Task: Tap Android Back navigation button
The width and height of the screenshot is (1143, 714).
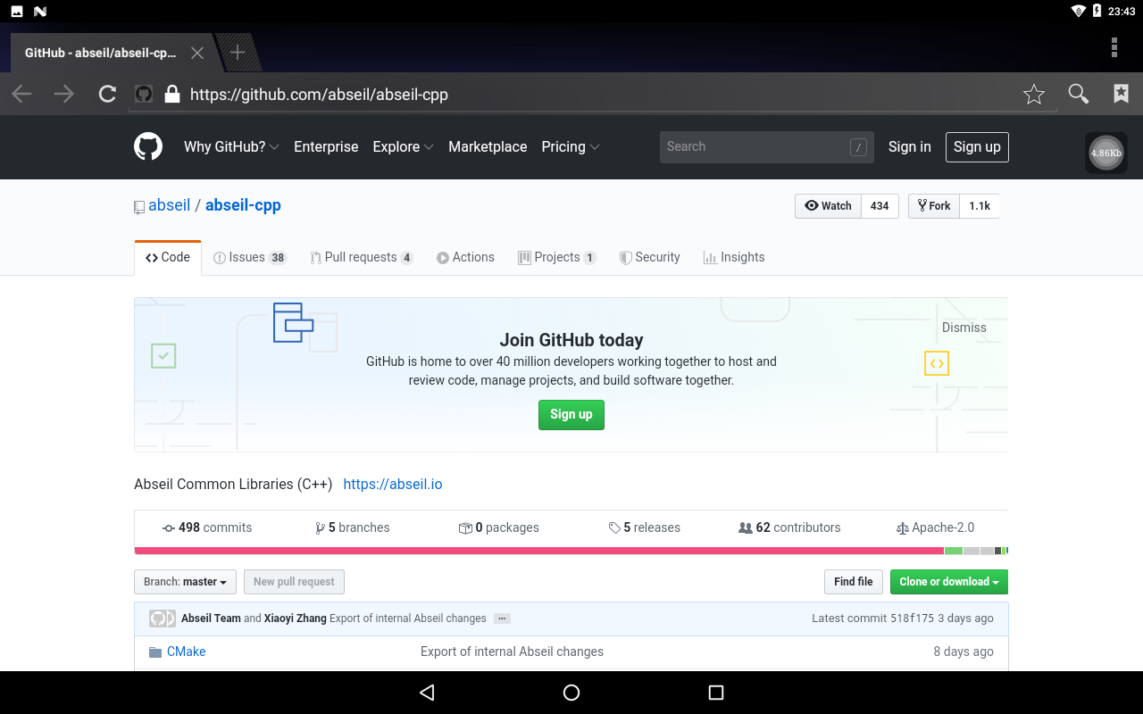Action: [x=427, y=693]
